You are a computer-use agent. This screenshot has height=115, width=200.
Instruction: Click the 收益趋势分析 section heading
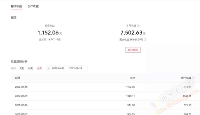[19, 61]
